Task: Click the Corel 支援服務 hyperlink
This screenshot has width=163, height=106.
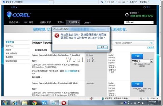Action: point(71,71)
